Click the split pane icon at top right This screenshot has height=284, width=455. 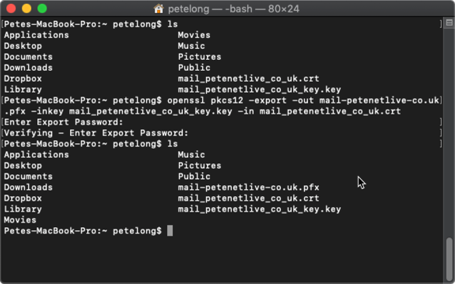tap(450, 23)
